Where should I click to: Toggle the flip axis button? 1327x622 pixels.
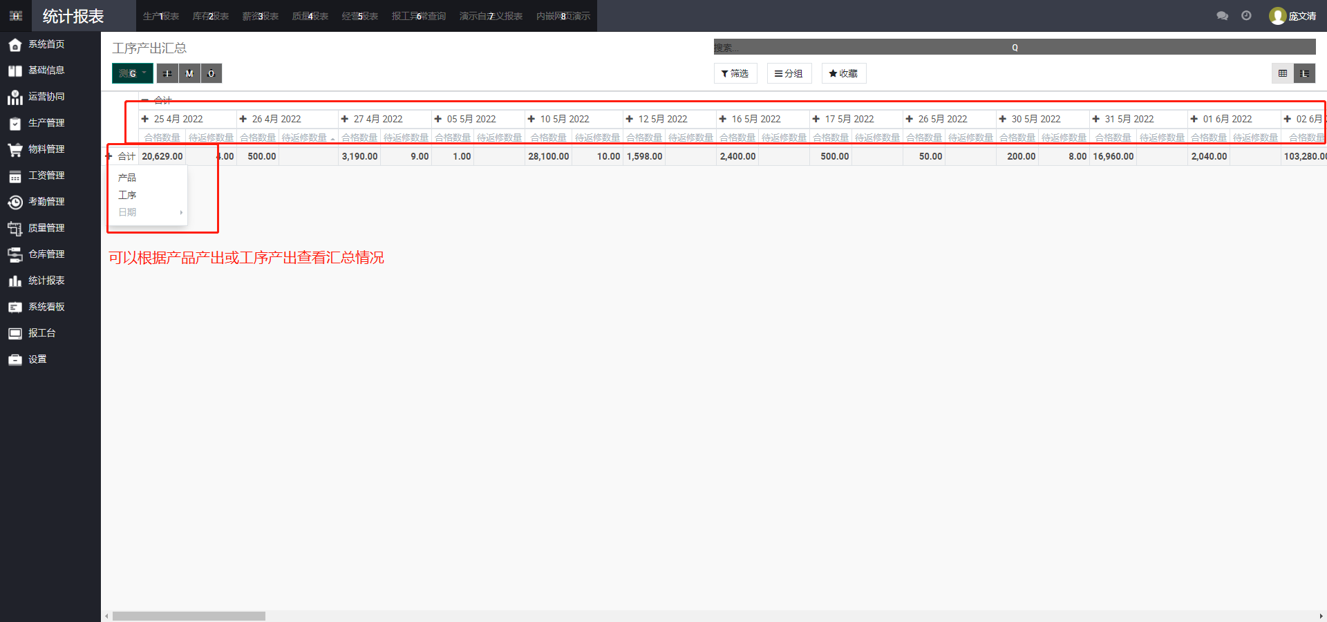(167, 73)
